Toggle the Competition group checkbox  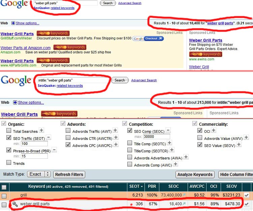click(125, 123)
